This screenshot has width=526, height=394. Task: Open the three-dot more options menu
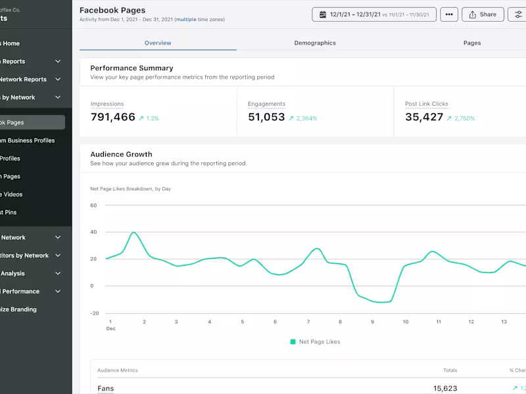click(449, 14)
